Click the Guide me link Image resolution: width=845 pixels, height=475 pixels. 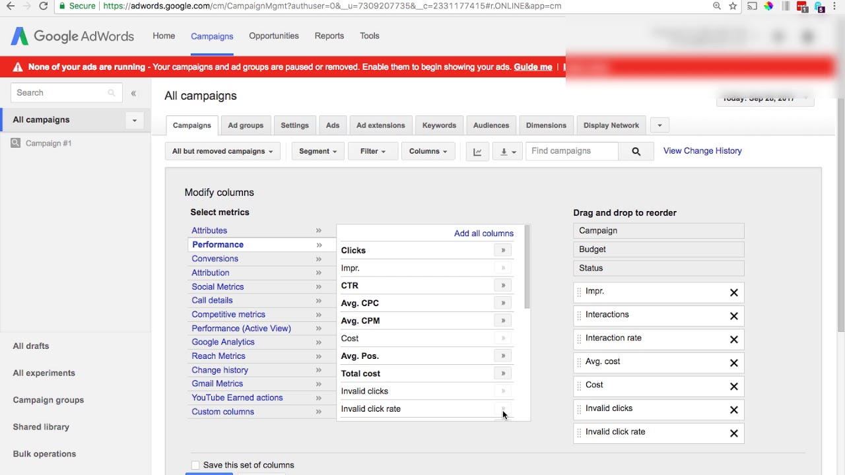533,67
